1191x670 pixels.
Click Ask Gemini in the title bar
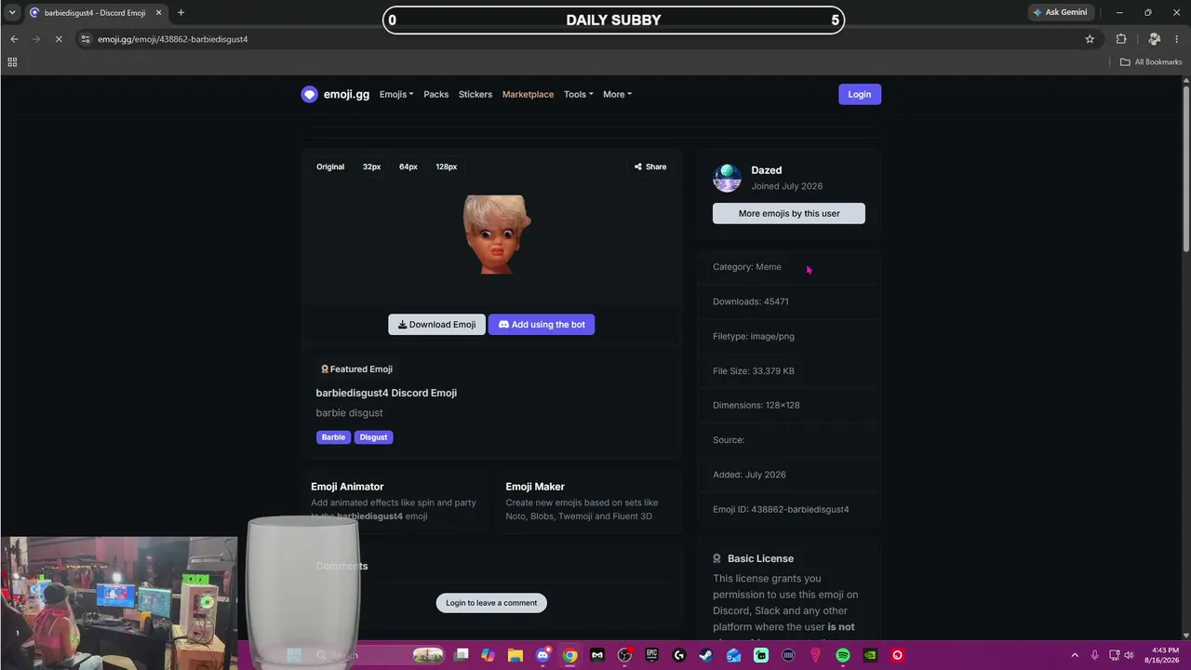tap(1059, 13)
